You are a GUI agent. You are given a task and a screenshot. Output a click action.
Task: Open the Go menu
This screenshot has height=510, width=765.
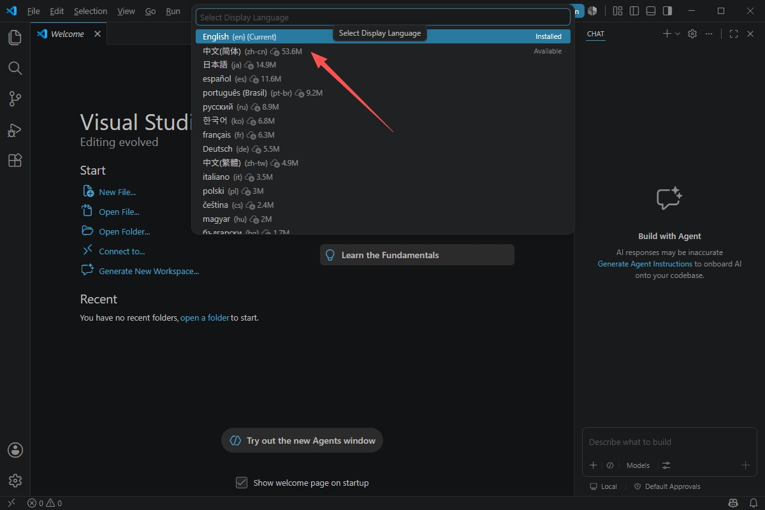tap(150, 11)
